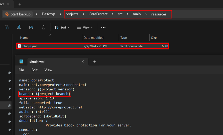The image size is (223, 135).
Task: Click the Delete trash can icon
Action: pos(43,27)
